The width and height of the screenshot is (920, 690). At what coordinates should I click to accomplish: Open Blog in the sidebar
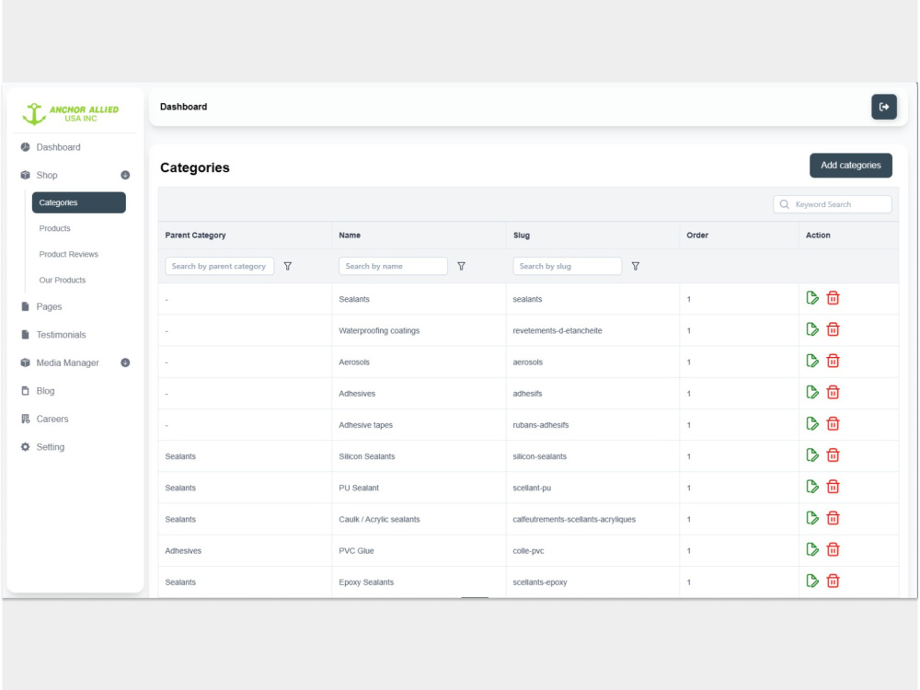[x=45, y=391]
